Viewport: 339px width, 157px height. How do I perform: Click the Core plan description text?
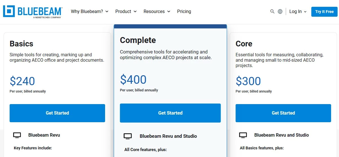(279, 60)
